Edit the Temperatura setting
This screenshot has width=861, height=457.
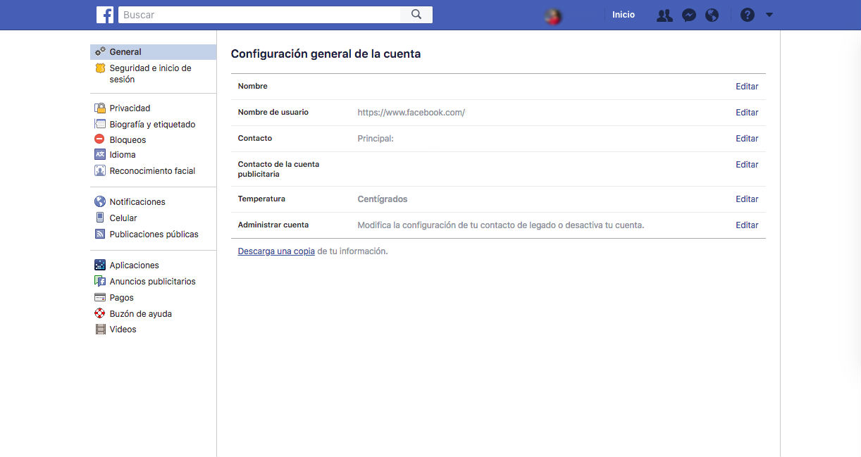pyautogui.click(x=747, y=199)
